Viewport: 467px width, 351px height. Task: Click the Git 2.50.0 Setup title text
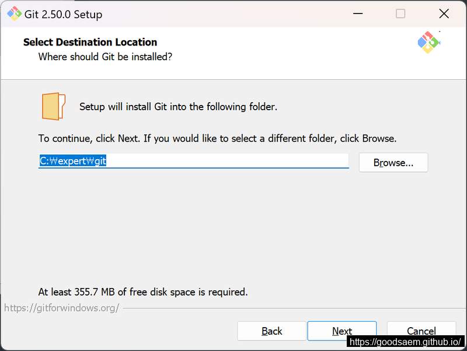(x=63, y=14)
